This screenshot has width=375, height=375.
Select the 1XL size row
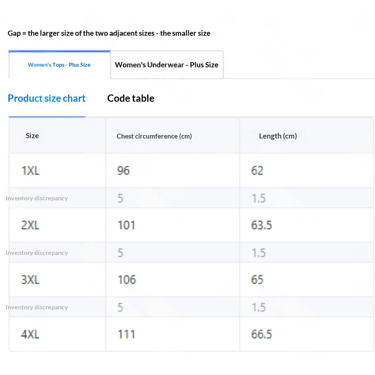coord(191,170)
